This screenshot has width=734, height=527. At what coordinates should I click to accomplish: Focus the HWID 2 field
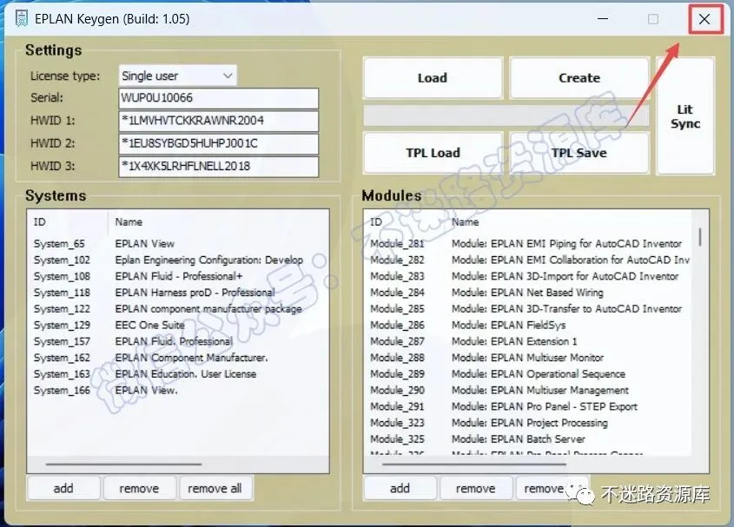[219, 143]
